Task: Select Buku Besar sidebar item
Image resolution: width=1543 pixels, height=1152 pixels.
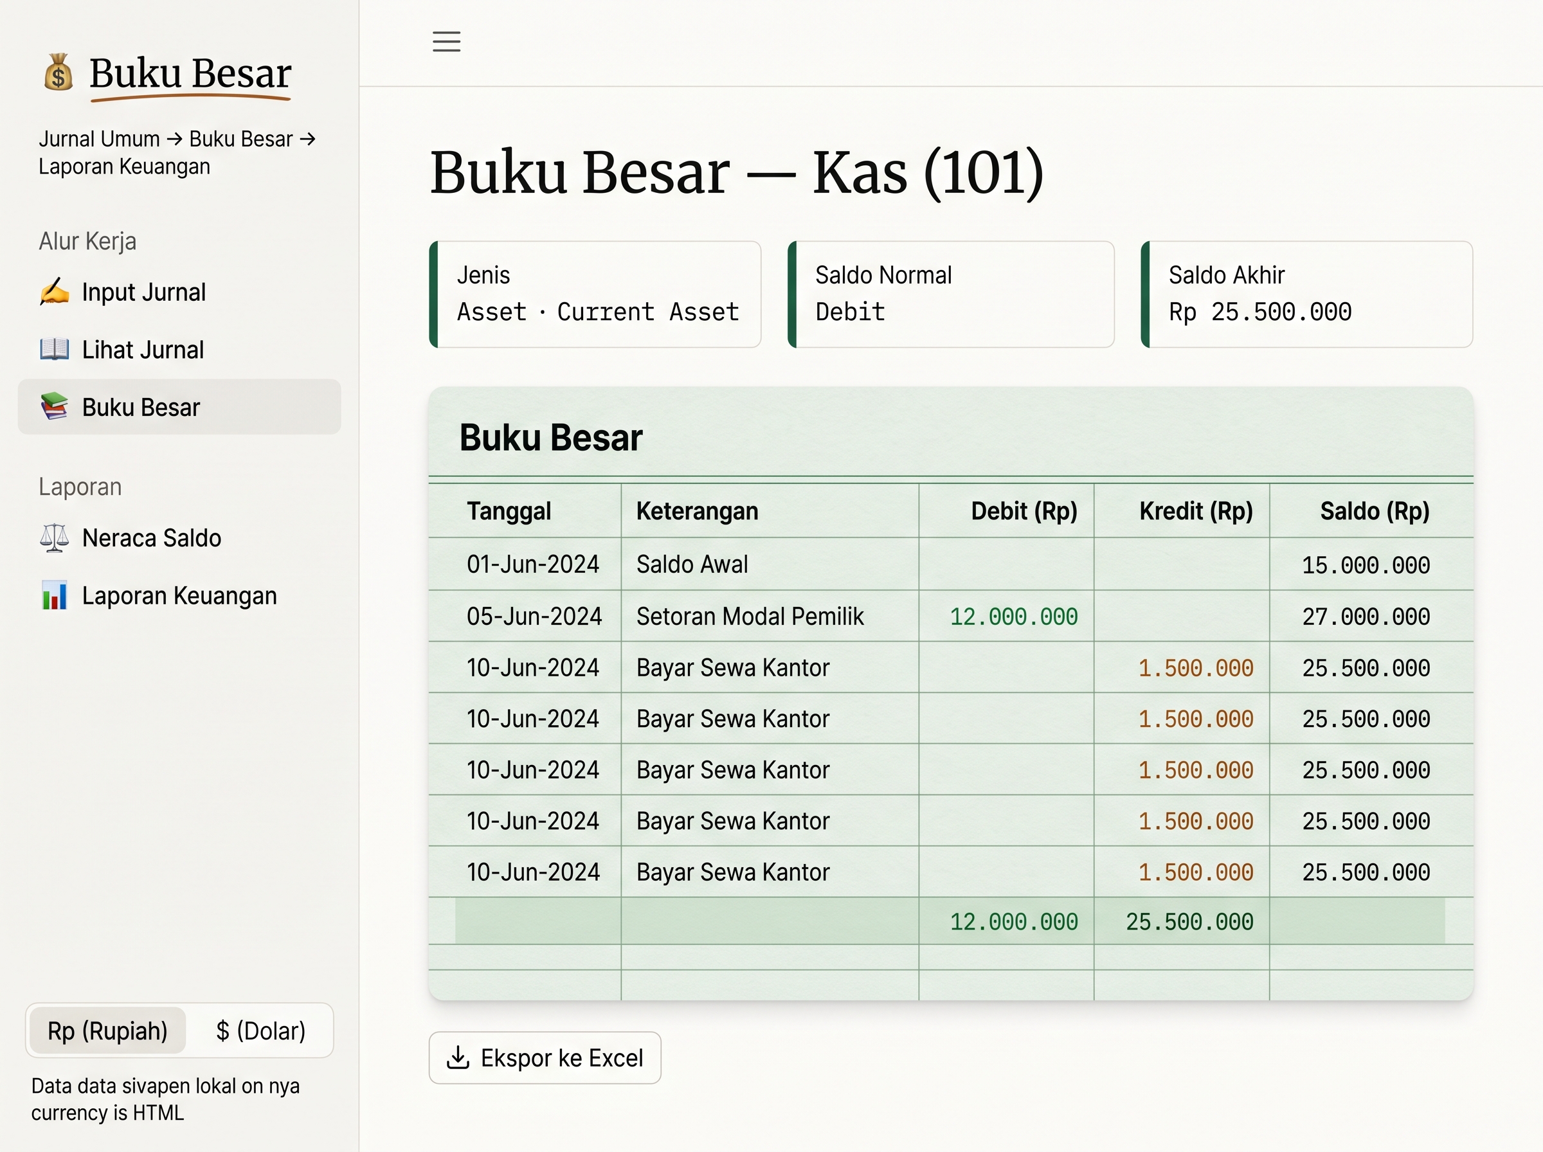Action: (x=179, y=406)
